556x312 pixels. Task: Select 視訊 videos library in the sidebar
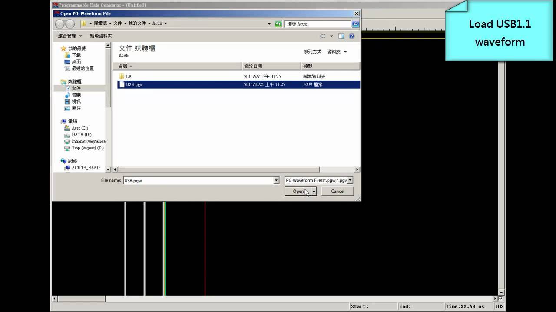coord(73,101)
